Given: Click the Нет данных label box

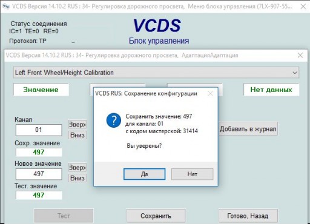Looking at the screenshot, I should (x=271, y=90).
